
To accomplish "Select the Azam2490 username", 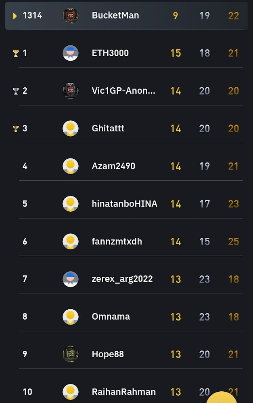I will [113, 166].
